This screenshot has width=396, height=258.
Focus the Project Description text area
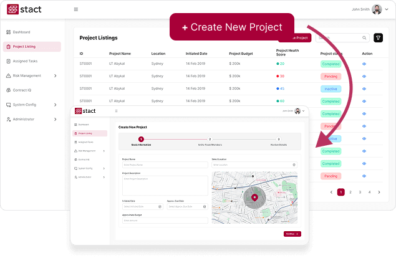pyautogui.click(x=165, y=186)
